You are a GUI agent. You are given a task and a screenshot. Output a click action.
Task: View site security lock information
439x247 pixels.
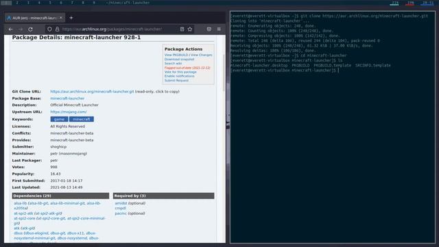click(x=57, y=29)
